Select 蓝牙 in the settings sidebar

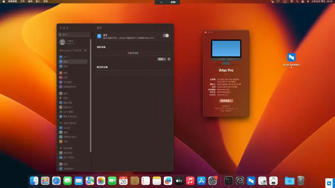point(73,62)
